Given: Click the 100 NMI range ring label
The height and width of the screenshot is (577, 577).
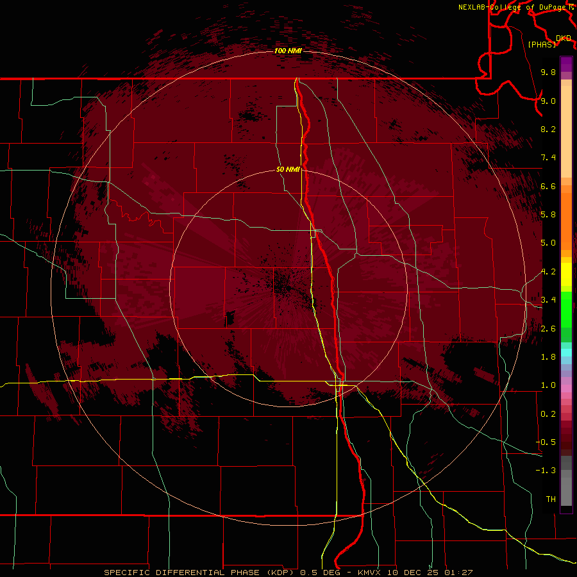Looking at the screenshot, I should pyautogui.click(x=288, y=51).
